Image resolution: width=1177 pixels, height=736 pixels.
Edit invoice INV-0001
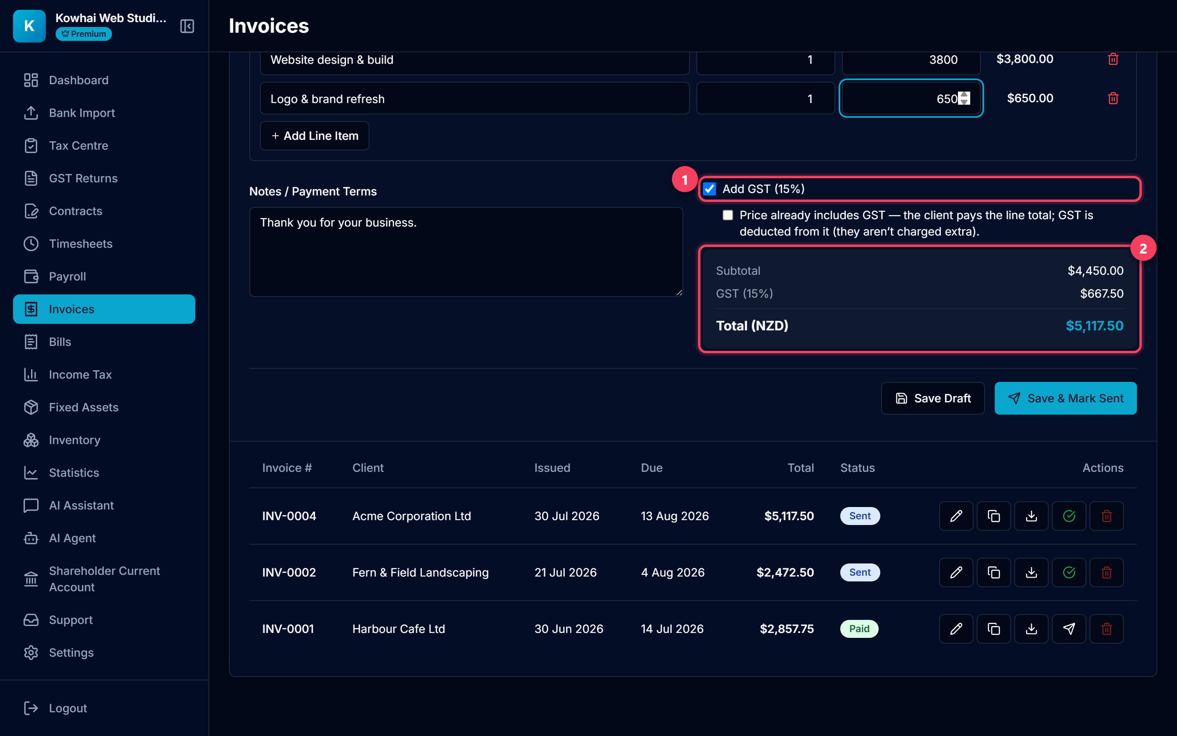coord(956,629)
